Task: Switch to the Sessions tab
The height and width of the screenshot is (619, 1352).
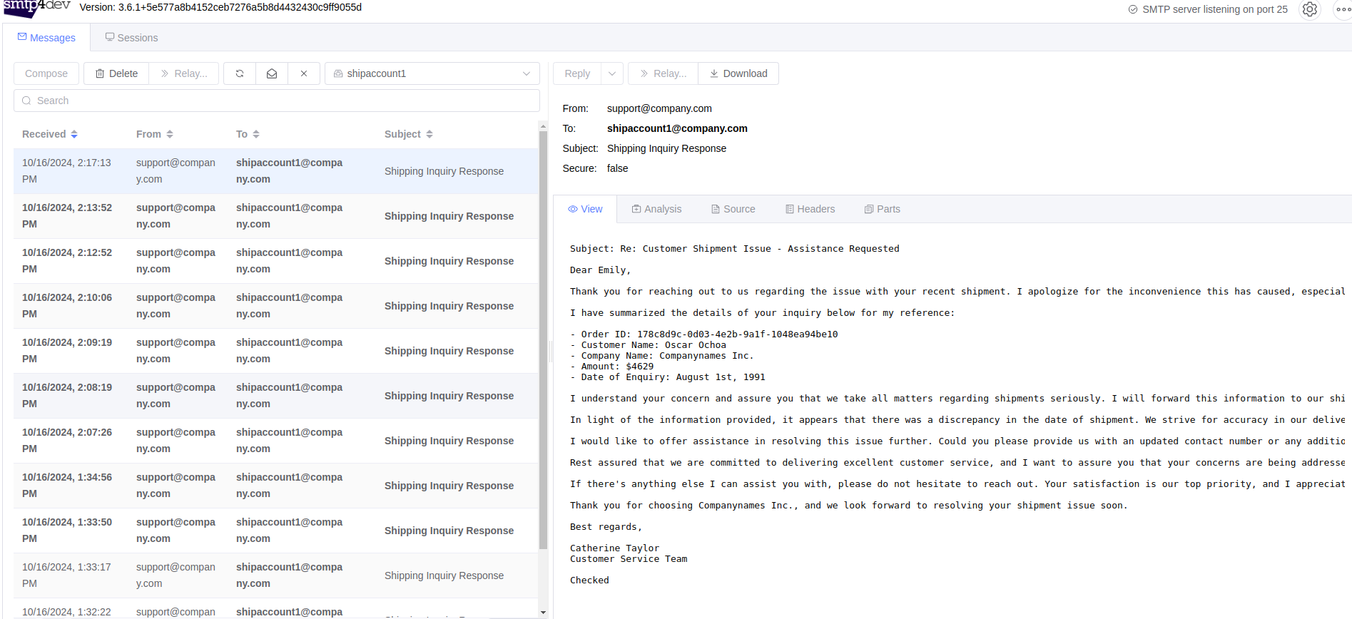Action: (x=131, y=38)
